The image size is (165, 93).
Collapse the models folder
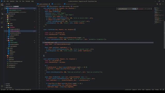pos(11,41)
